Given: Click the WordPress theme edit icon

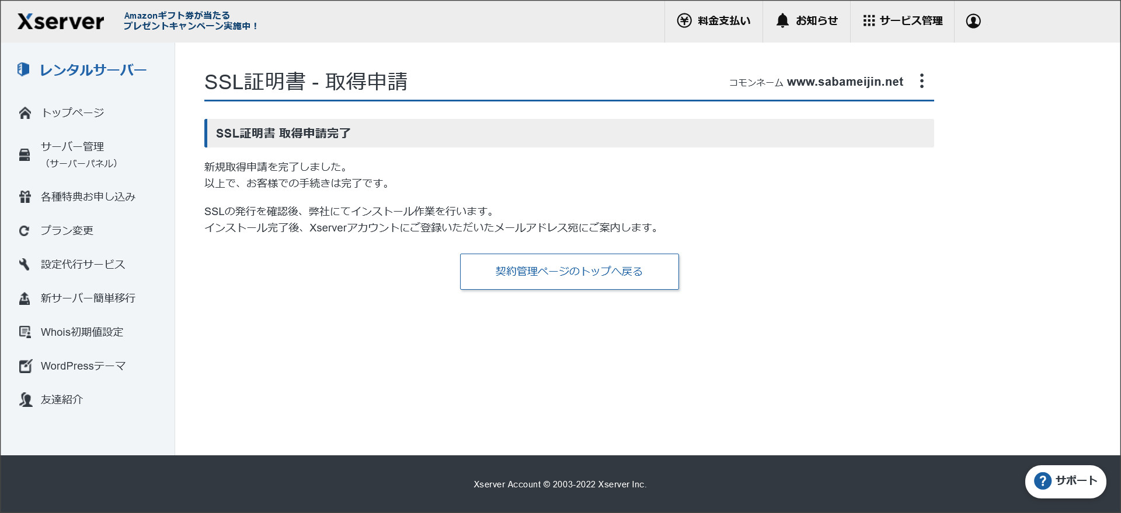Looking at the screenshot, I should point(25,366).
